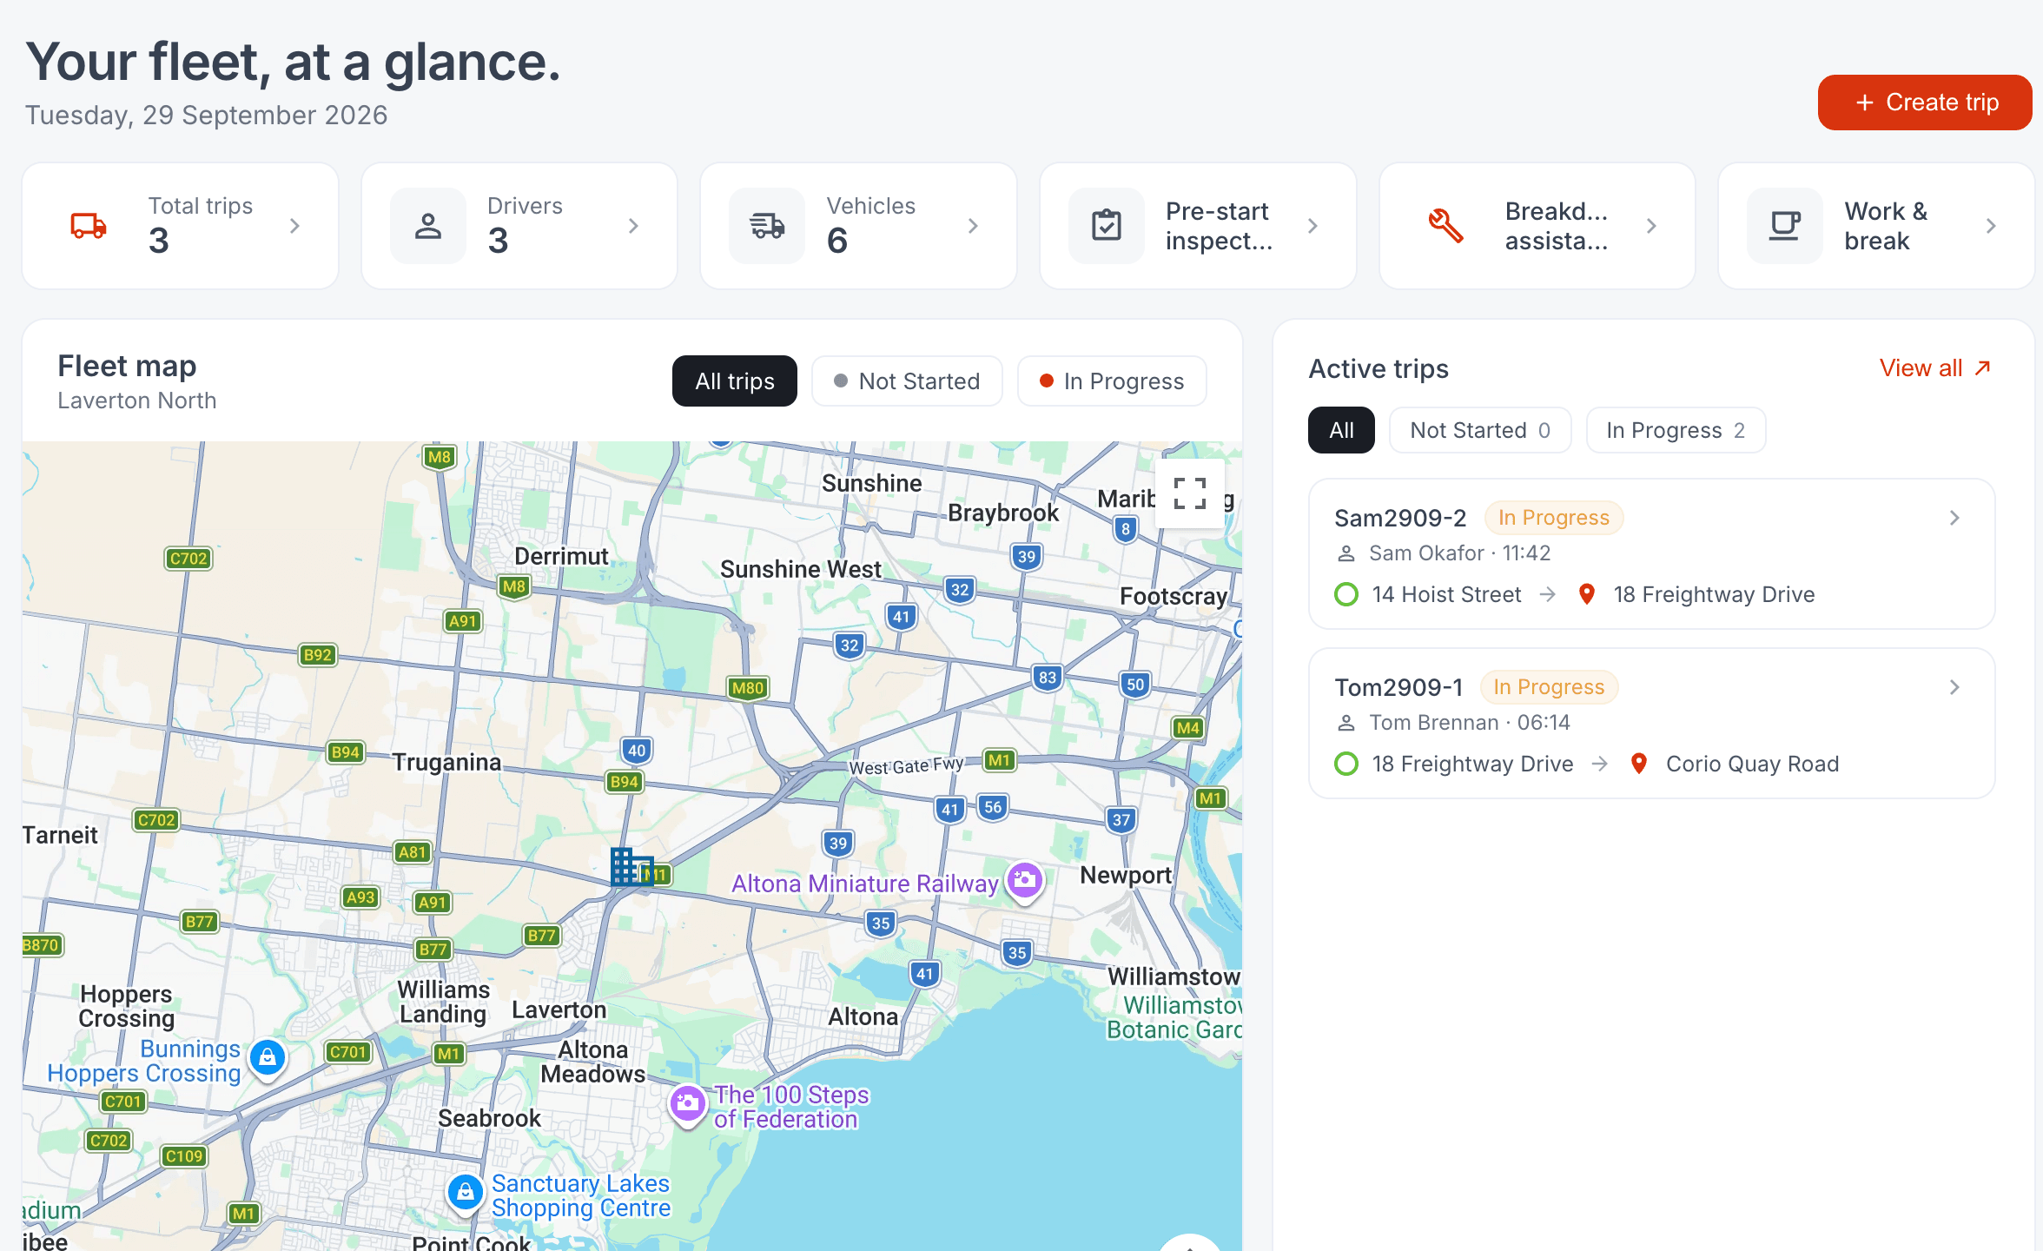2043x1251 pixels.
Task: Click the Bunnings Hoppers Crossing shop pin
Action: [x=268, y=1057]
